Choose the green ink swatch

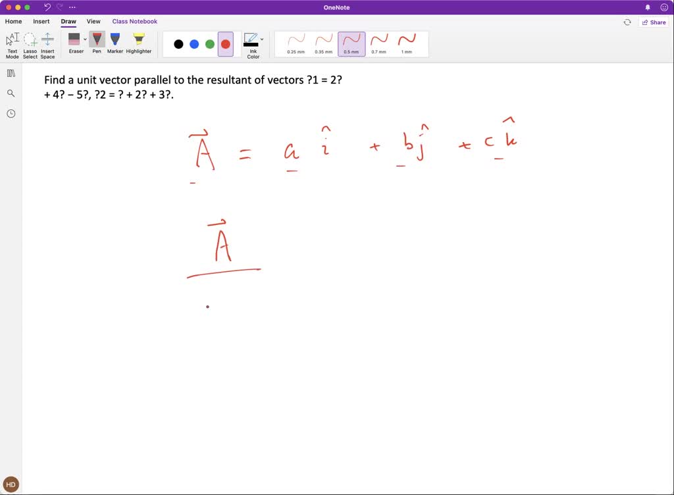coord(209,43)
